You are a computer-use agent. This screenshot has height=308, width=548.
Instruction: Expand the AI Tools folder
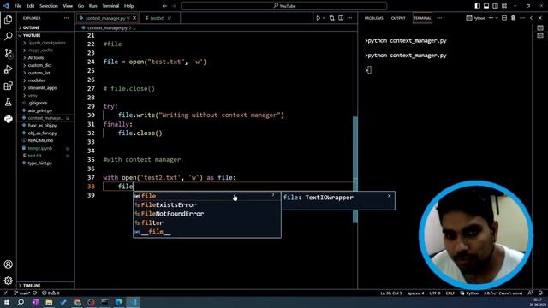(x=36, y=57)
